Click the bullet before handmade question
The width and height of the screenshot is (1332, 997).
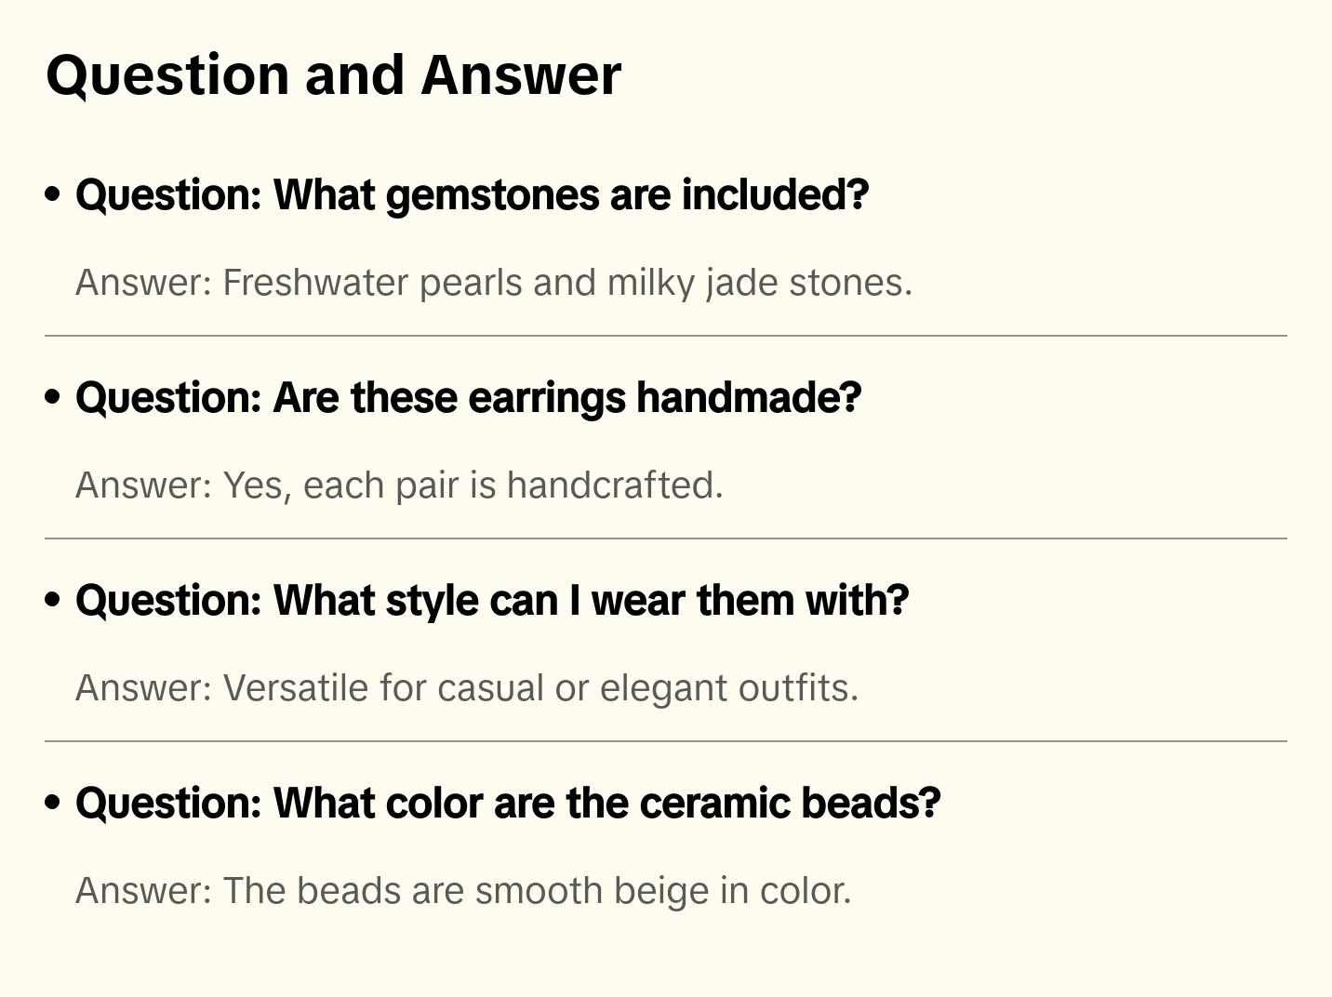click(53, 398)
